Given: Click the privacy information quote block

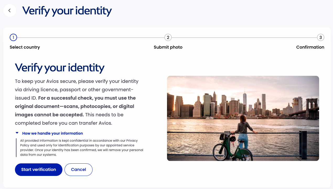Looking at the screenshot, I should 82,148.
